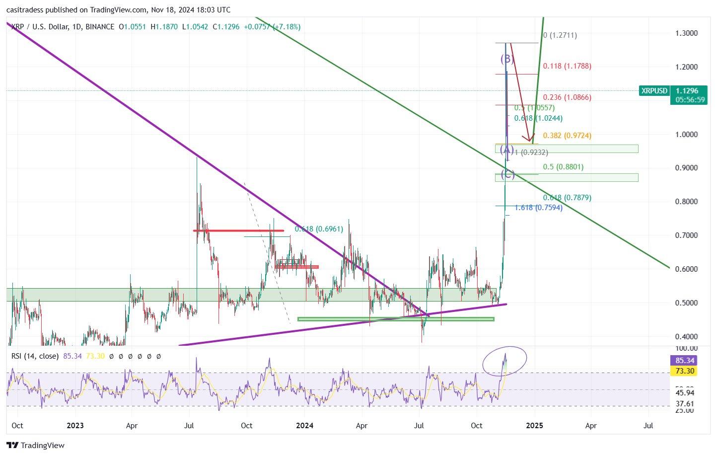Select the purple ellipse drawn on RSI pane
The width and height of the screenshot is (717, 456).
[x=505, y=361]
